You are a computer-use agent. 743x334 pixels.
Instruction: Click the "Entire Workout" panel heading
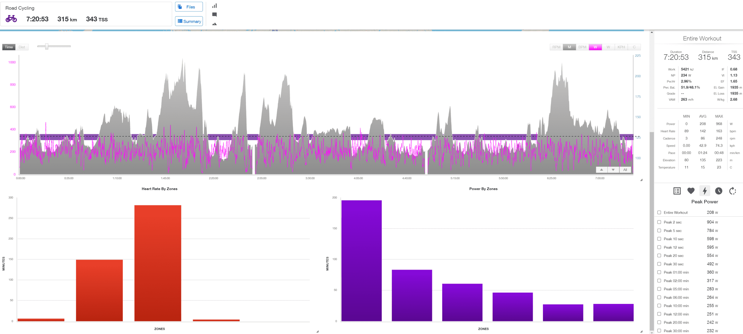click(x=702, y=38)
